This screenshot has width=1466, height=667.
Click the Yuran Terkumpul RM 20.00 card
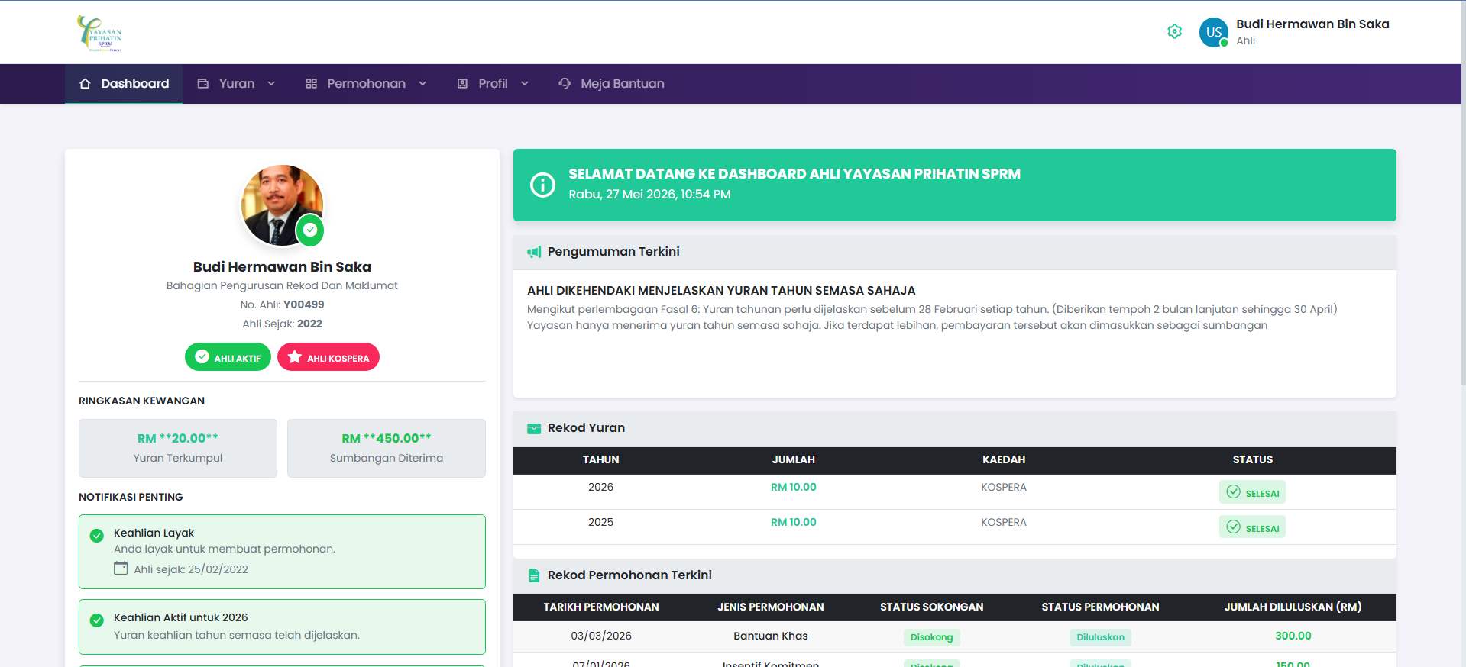click(x=178, y=448)
